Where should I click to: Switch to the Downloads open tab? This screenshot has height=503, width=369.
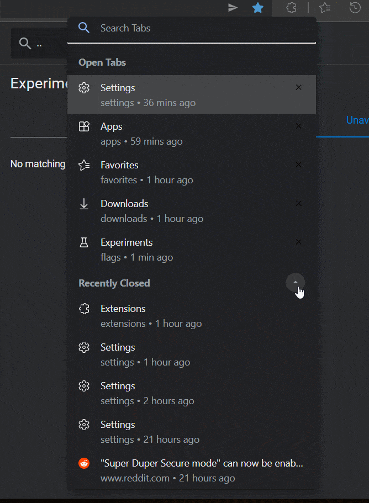coord(192,211)
